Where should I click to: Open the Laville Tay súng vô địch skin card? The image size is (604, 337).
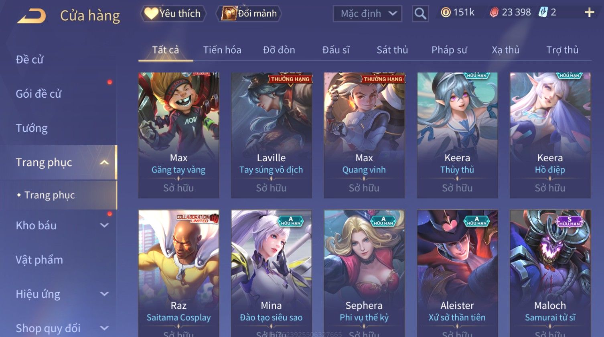(272, 135)
